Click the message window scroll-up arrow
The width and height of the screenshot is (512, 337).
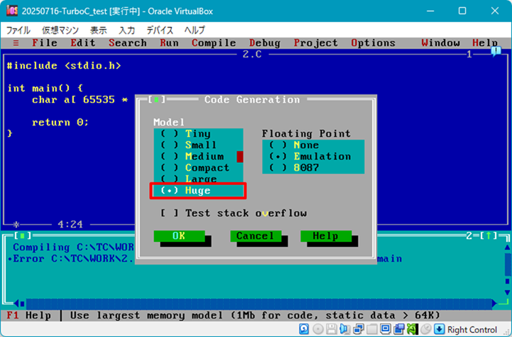click(507, 248)
